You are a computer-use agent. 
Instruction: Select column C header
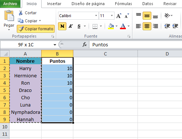click(105, 54)
